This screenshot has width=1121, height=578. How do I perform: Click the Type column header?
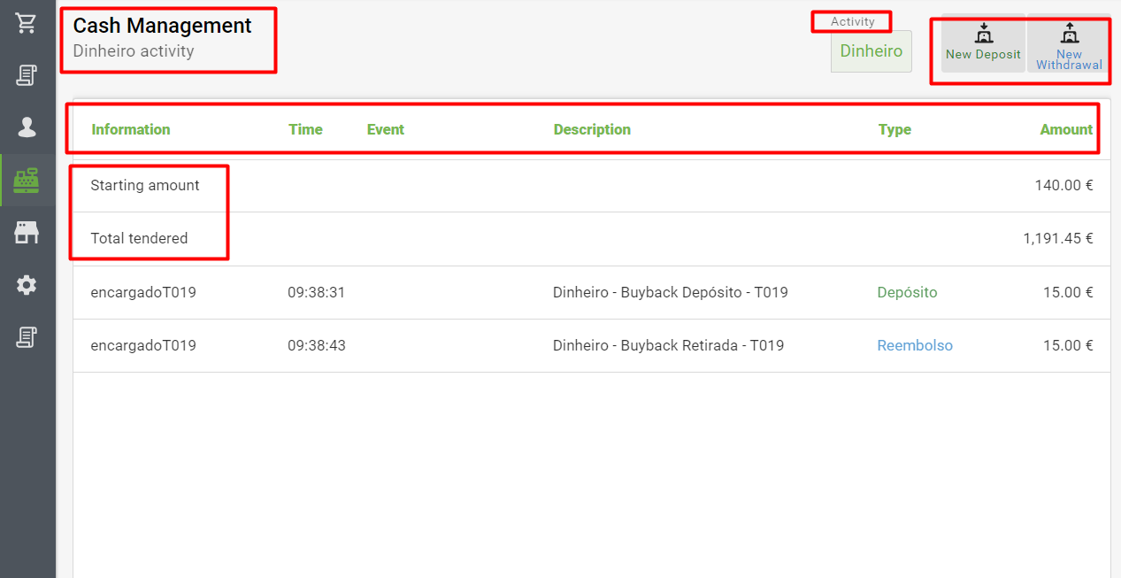[x=894, y=129]
